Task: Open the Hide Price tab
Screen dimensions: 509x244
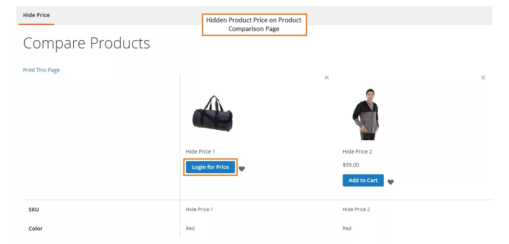Action: coord(36,15)
